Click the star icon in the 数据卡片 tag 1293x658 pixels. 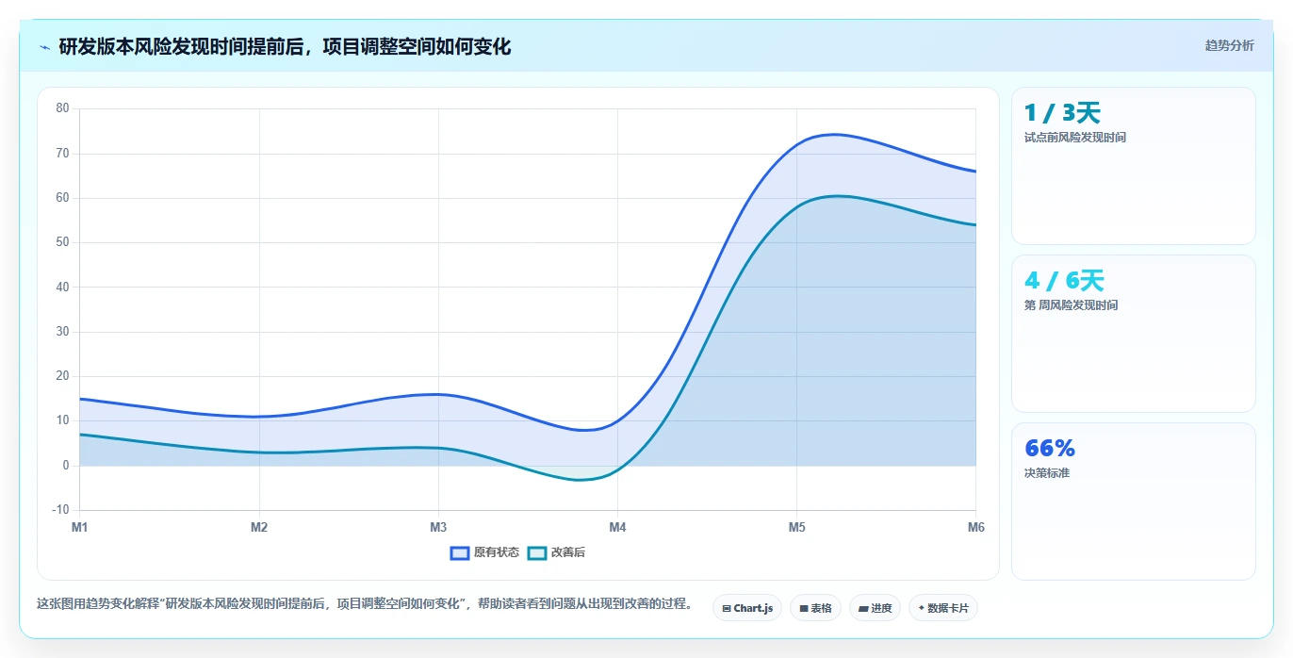tap(921, 608)
